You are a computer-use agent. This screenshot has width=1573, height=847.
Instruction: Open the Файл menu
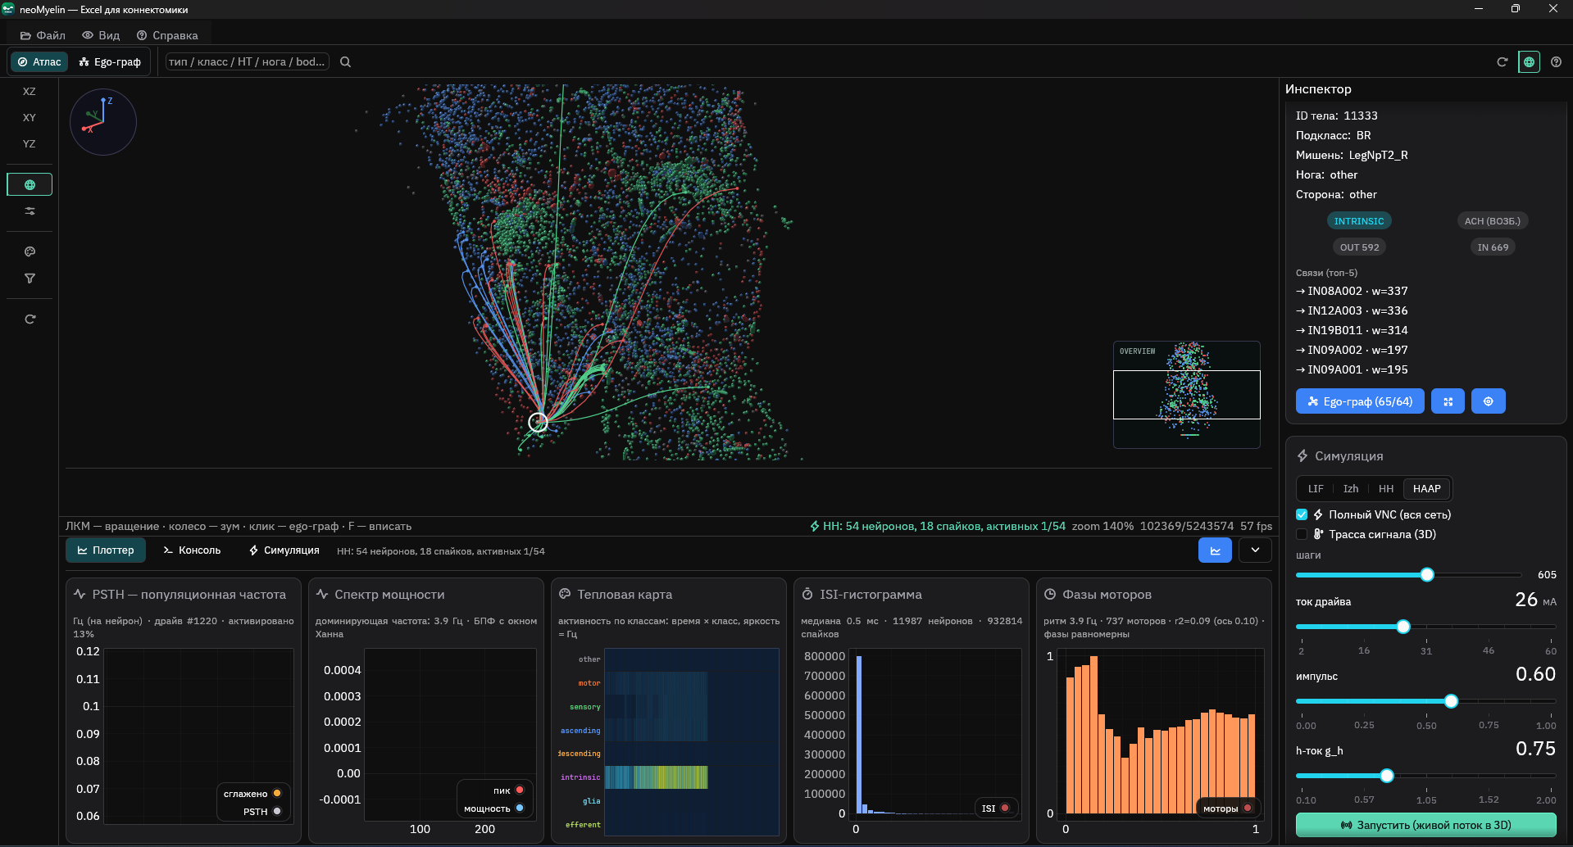point(43,35)
